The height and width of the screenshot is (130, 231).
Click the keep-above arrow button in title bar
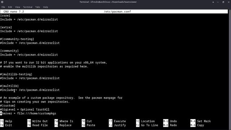click(213, 2)
